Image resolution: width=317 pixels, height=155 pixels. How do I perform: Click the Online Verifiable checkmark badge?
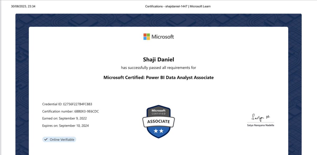tap(59, 139)
